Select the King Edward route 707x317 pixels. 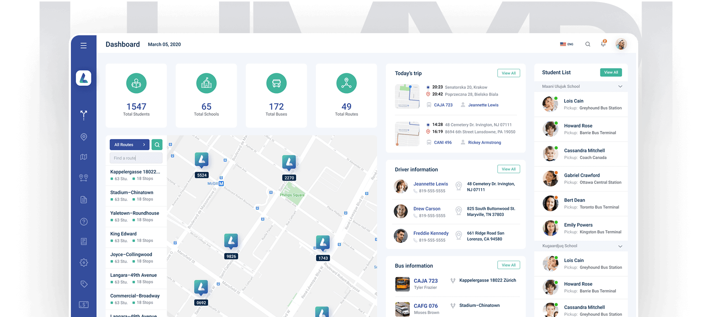coord(123,234)
